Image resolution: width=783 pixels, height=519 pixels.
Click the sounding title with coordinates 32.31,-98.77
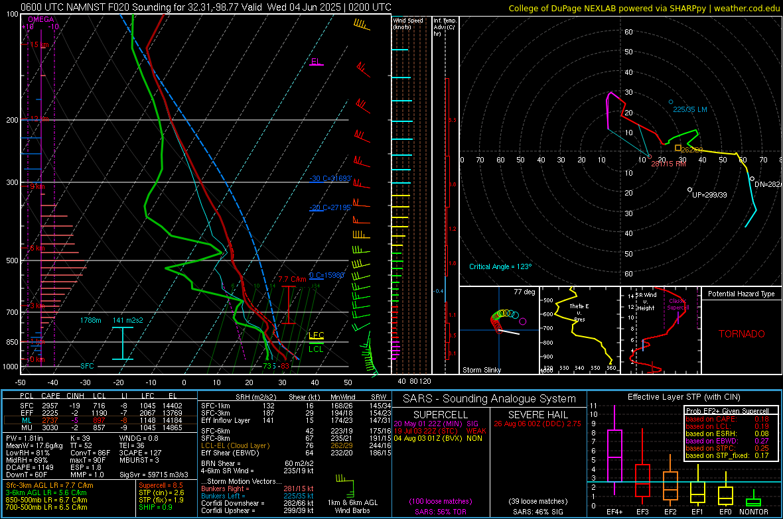[206, 7]
